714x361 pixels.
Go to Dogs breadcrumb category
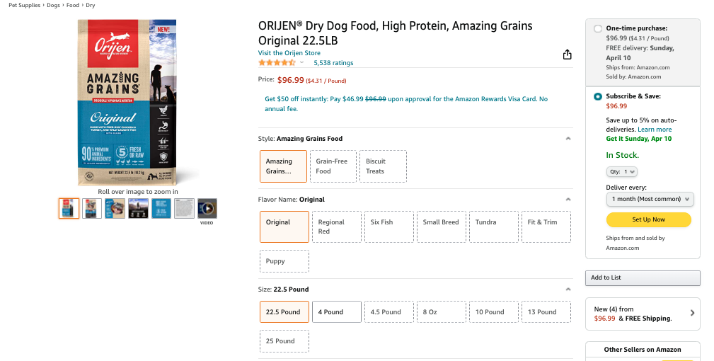54,5
